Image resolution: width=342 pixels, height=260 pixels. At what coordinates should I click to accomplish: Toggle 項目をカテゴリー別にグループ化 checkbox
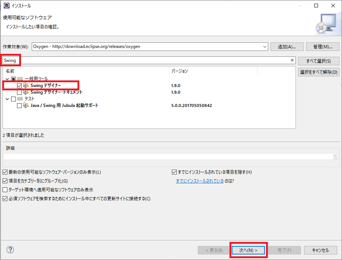5,181
